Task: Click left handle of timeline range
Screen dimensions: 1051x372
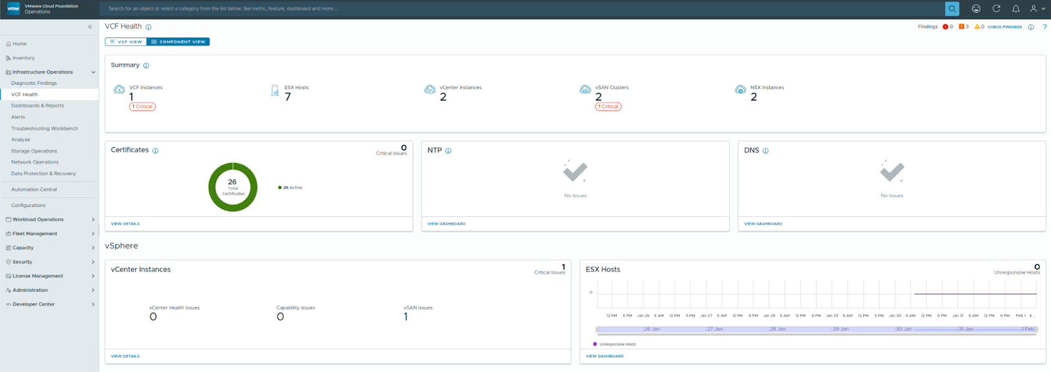Action: click(x=598, y=329)
